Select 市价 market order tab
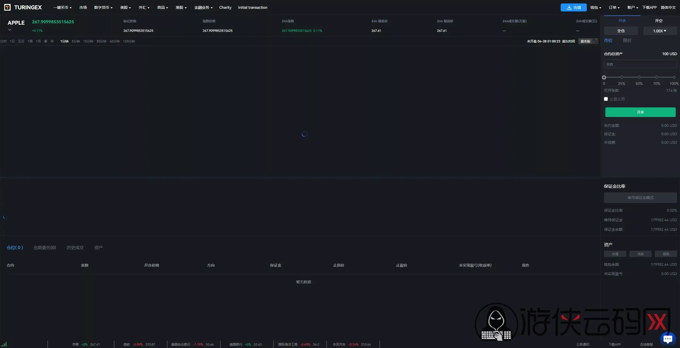The width and height of the screenshot is (680, 348). coord(608,40)
